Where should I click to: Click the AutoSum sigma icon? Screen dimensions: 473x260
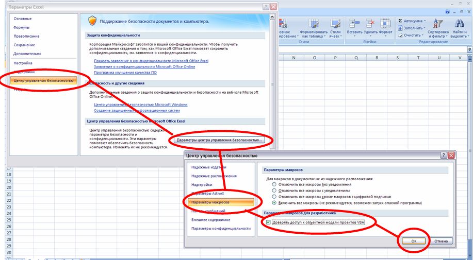point(400,21)
